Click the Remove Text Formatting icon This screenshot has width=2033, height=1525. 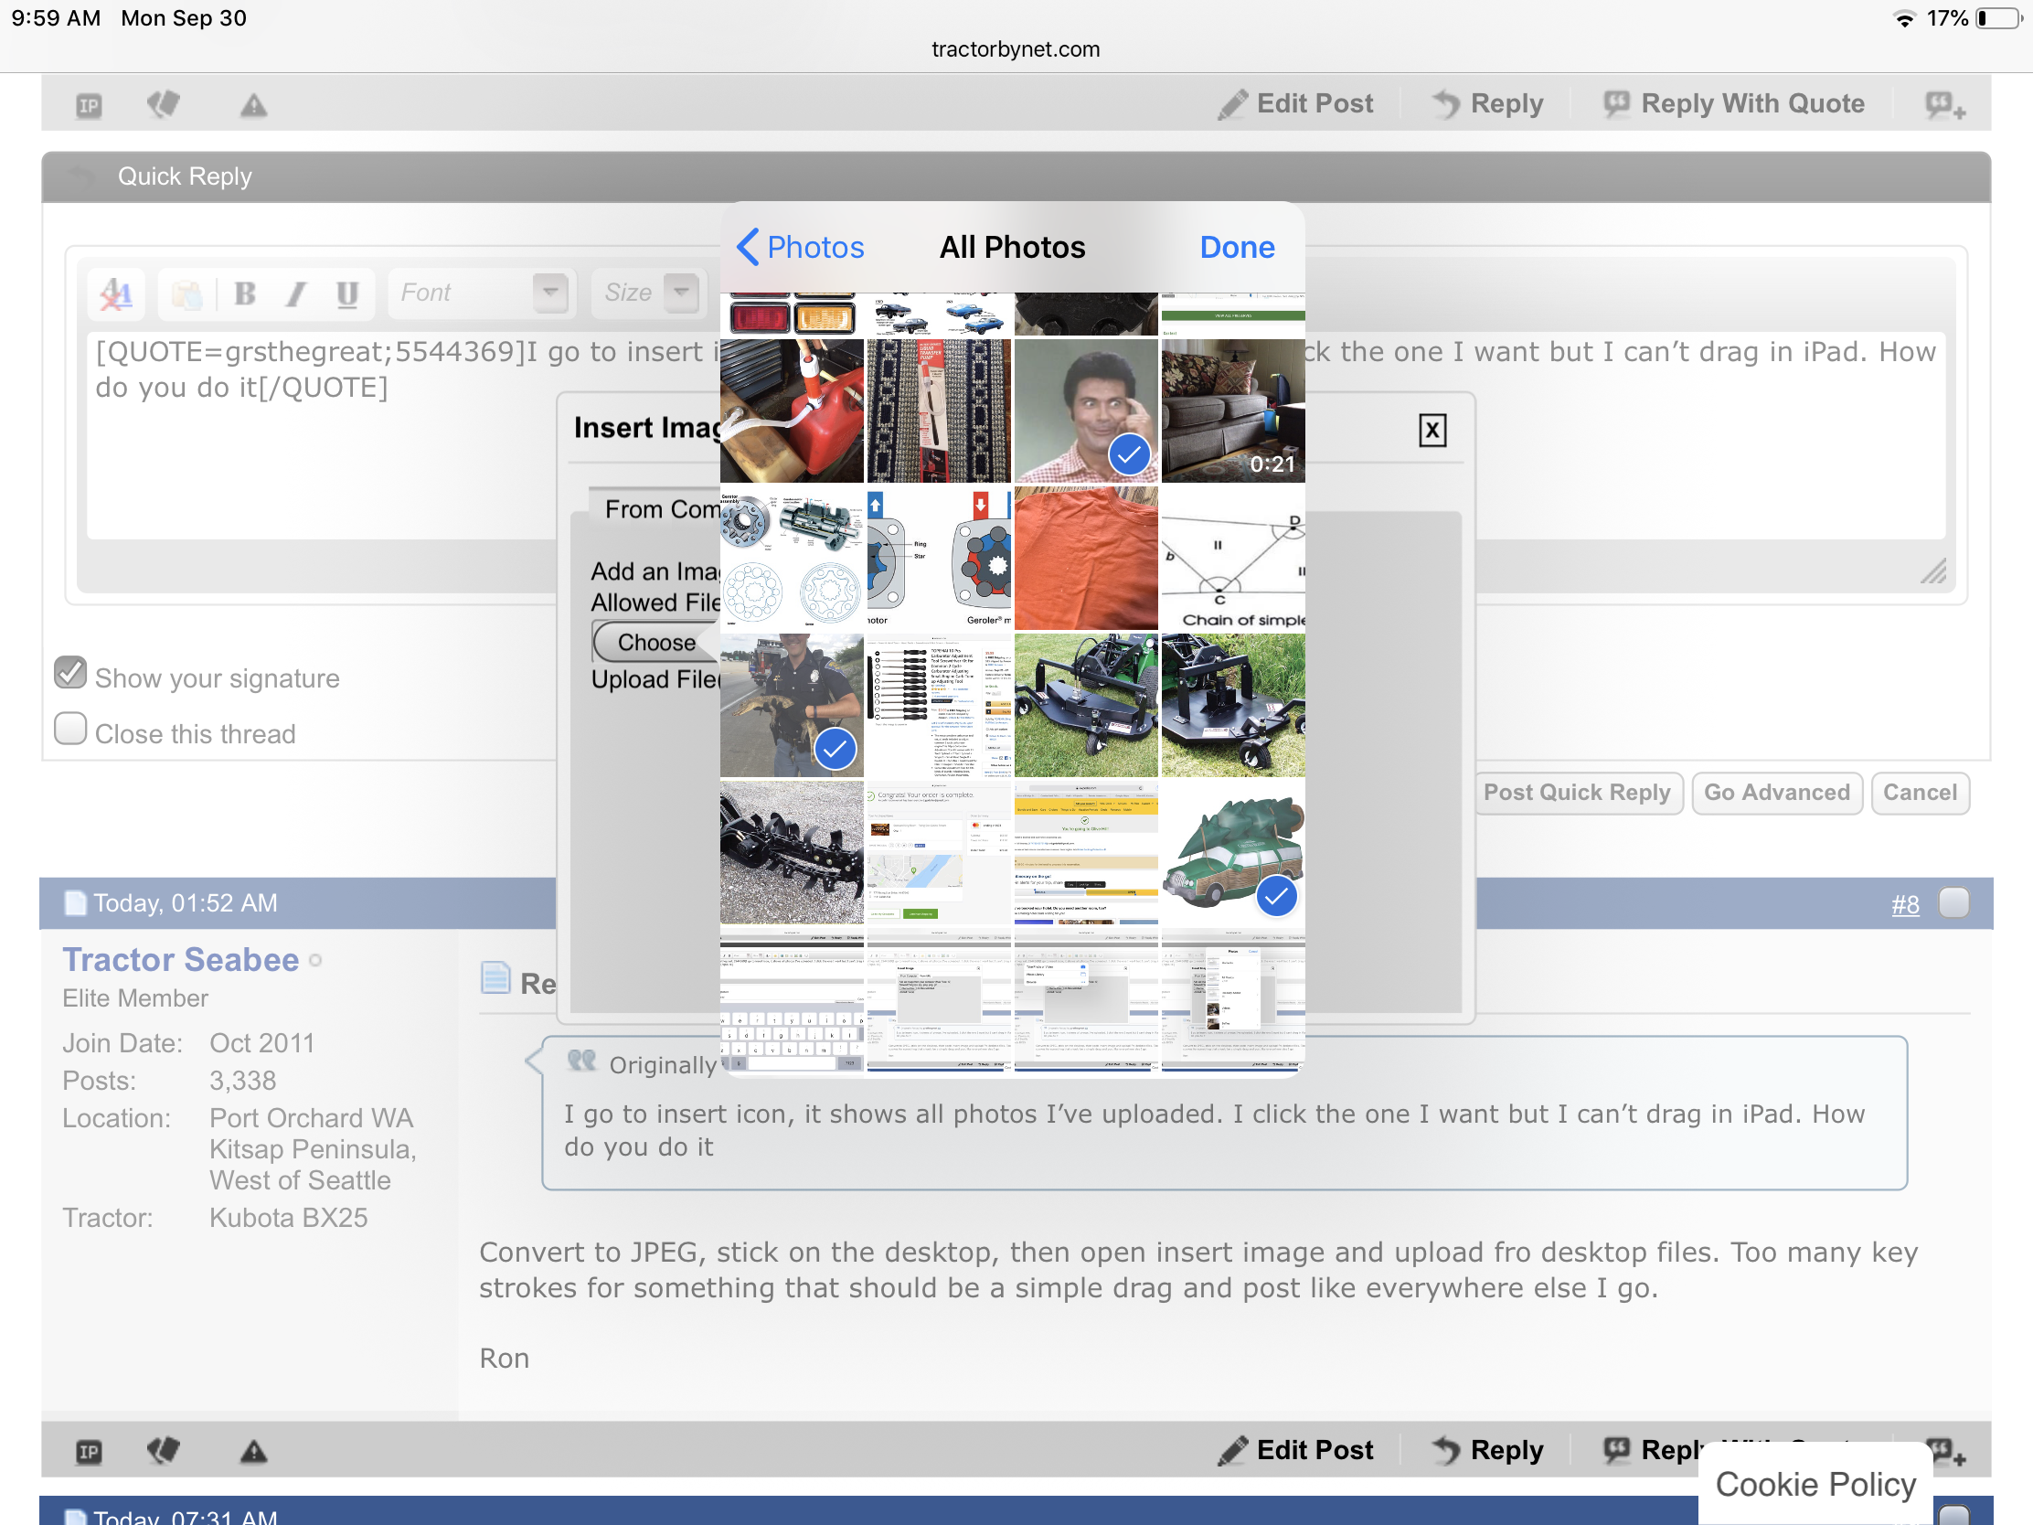coord(117,293)
